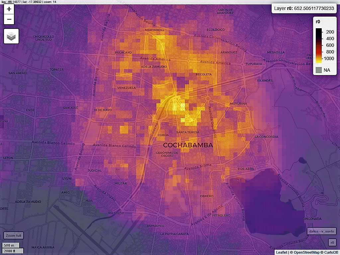Zoom in with the plus button
The image size is (340, 255).
coord(9,9)
